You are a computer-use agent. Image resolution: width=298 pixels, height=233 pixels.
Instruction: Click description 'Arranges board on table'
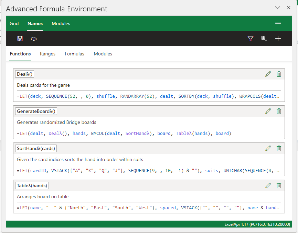(43, 197)
